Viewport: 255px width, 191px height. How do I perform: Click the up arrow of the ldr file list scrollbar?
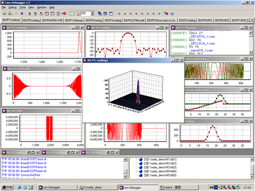[252, 159]
